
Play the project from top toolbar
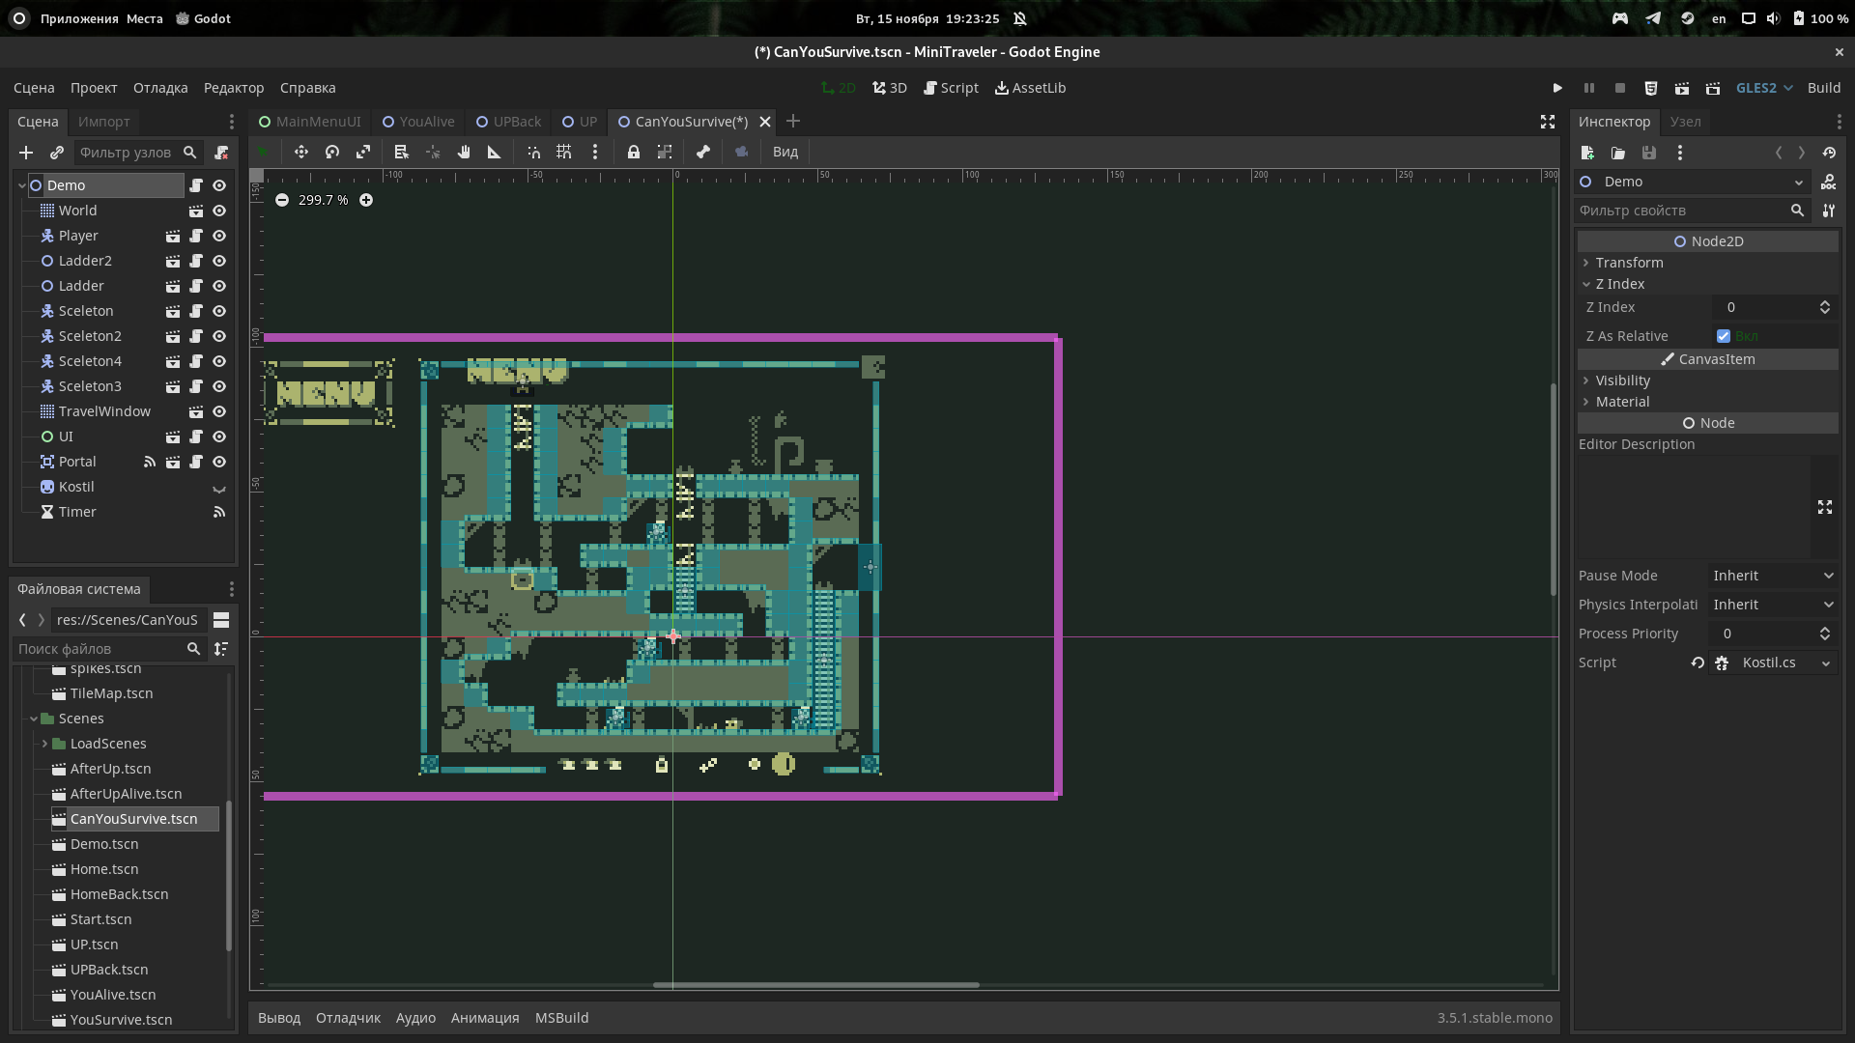1557,88
